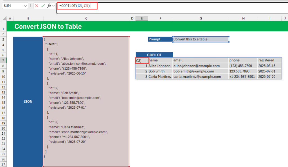Select phone cell (123) 456-7890
This screenshot has width=288, height=167.
[x=243, y=66]
